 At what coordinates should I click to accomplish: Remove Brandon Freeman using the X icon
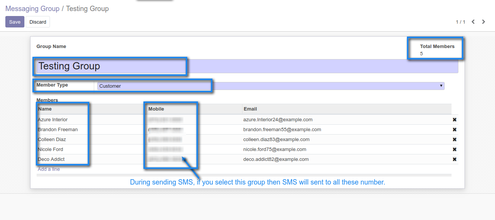point(455,130)
